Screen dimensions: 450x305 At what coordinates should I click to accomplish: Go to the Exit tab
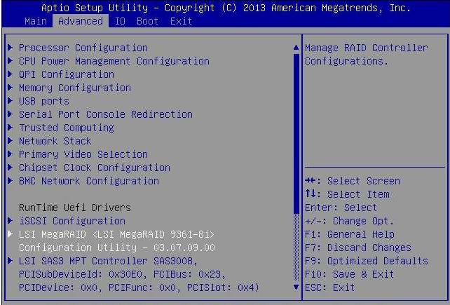coord(181,21)
